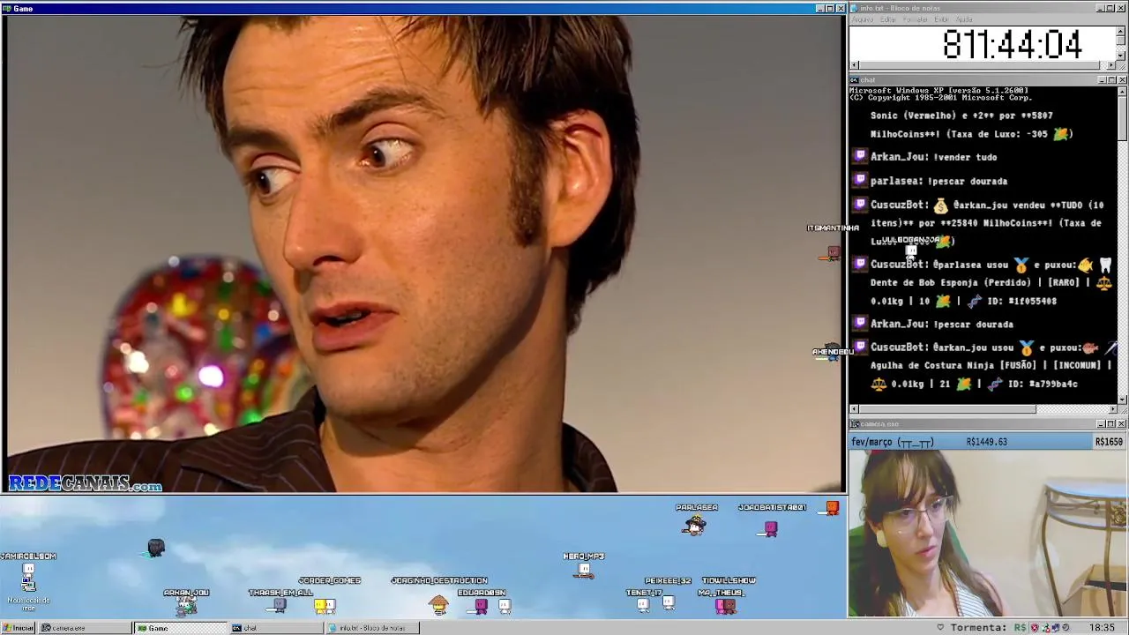This screenshot has height=635, width=1129.
Task: Click scroll up arrow in chat window
Action: click(1122, 91)
